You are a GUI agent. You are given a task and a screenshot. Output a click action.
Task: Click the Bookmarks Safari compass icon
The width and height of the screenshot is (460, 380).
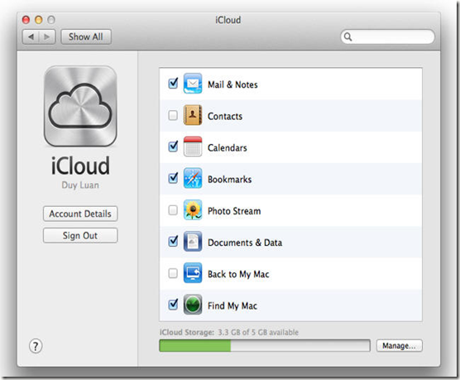click(193, 178)
